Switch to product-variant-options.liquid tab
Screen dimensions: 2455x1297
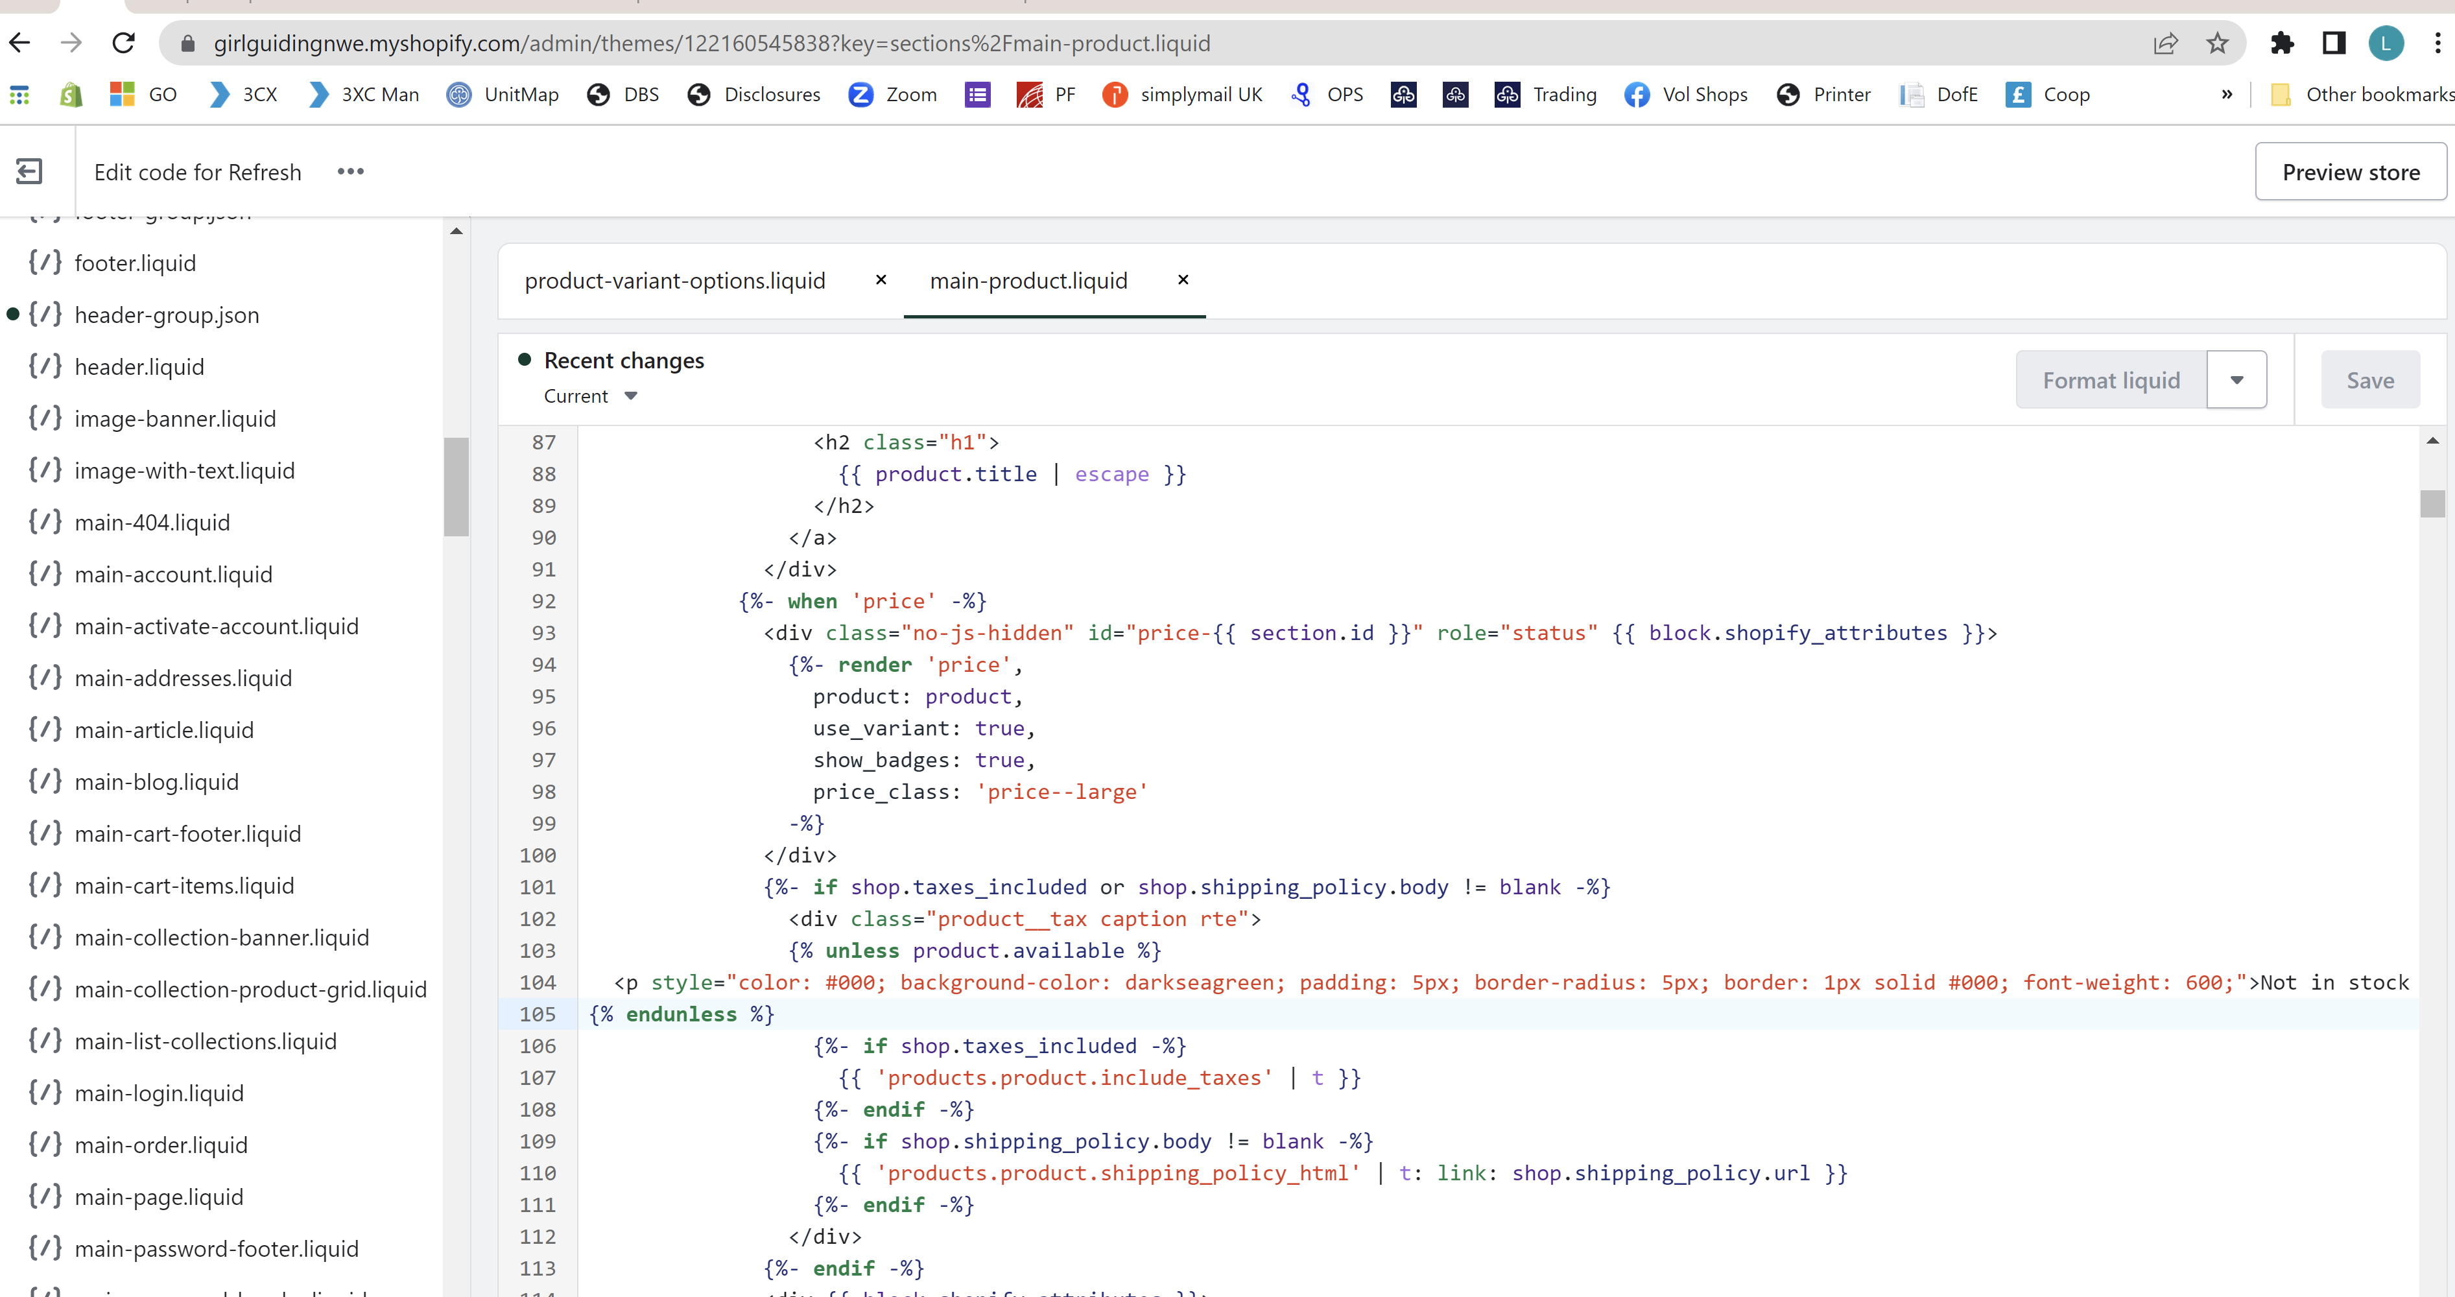click(x=675, y=281)
